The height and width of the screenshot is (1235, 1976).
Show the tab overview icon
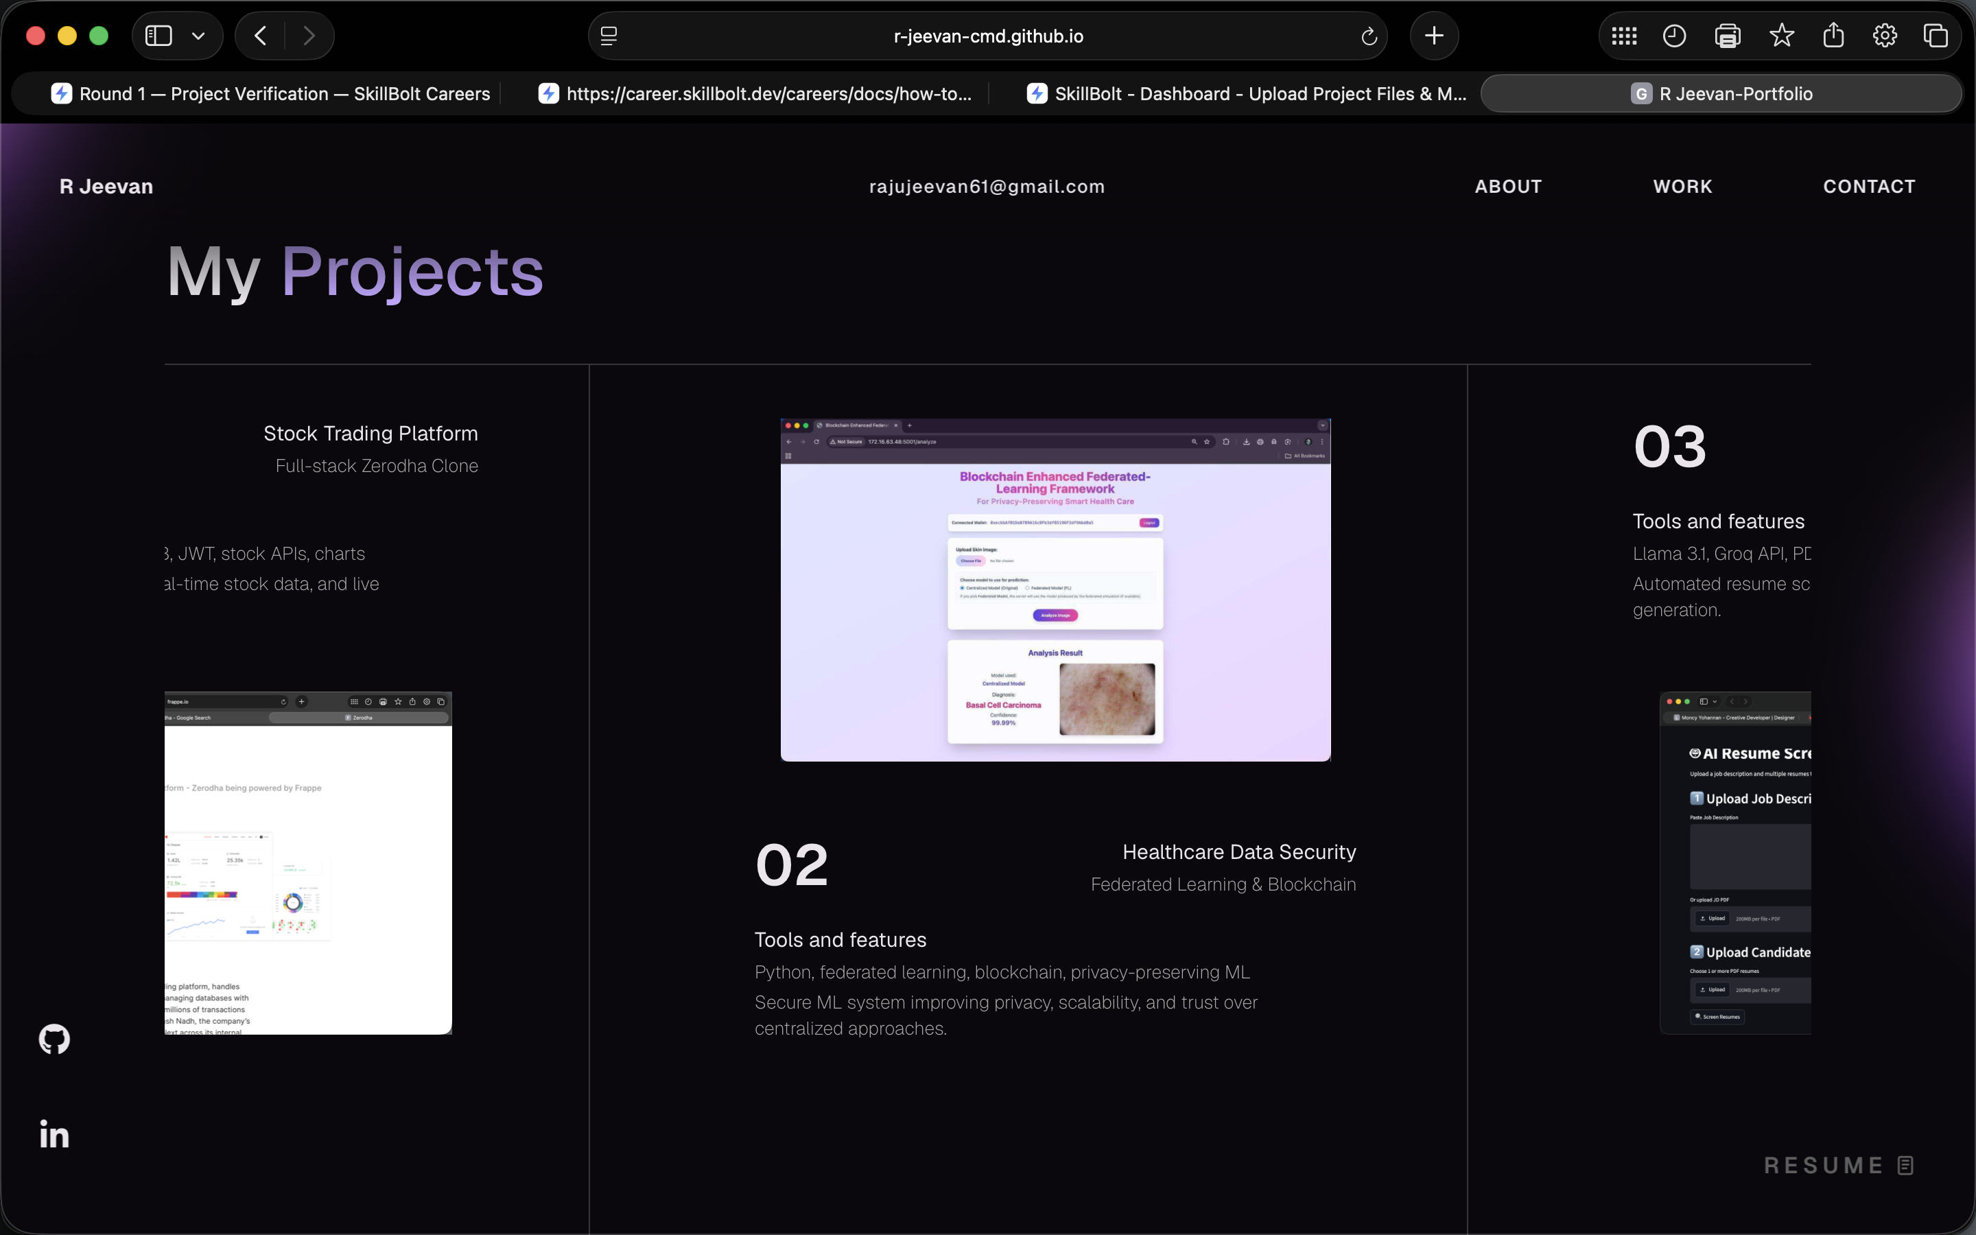(x=1936, y=36)
